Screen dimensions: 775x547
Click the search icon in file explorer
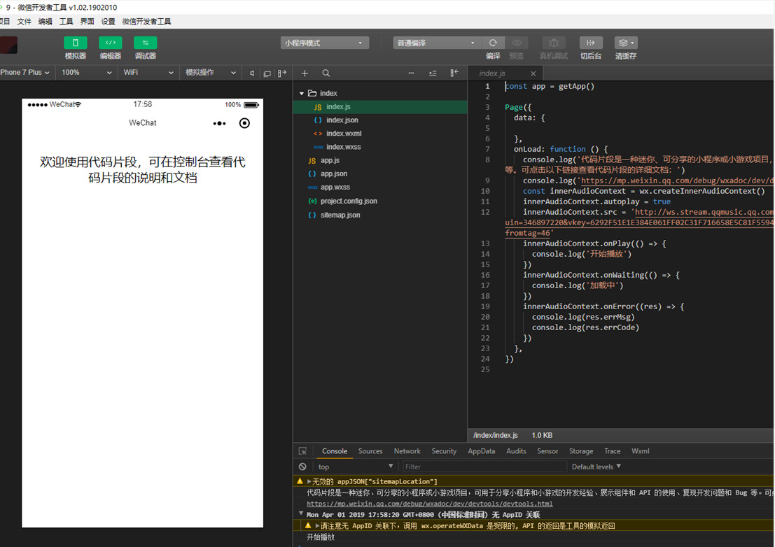coord(326,73)
